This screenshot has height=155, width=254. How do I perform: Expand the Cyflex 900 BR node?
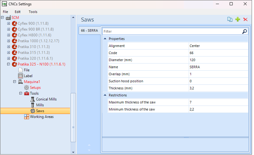pyautogui.click(x=8, y=29)
